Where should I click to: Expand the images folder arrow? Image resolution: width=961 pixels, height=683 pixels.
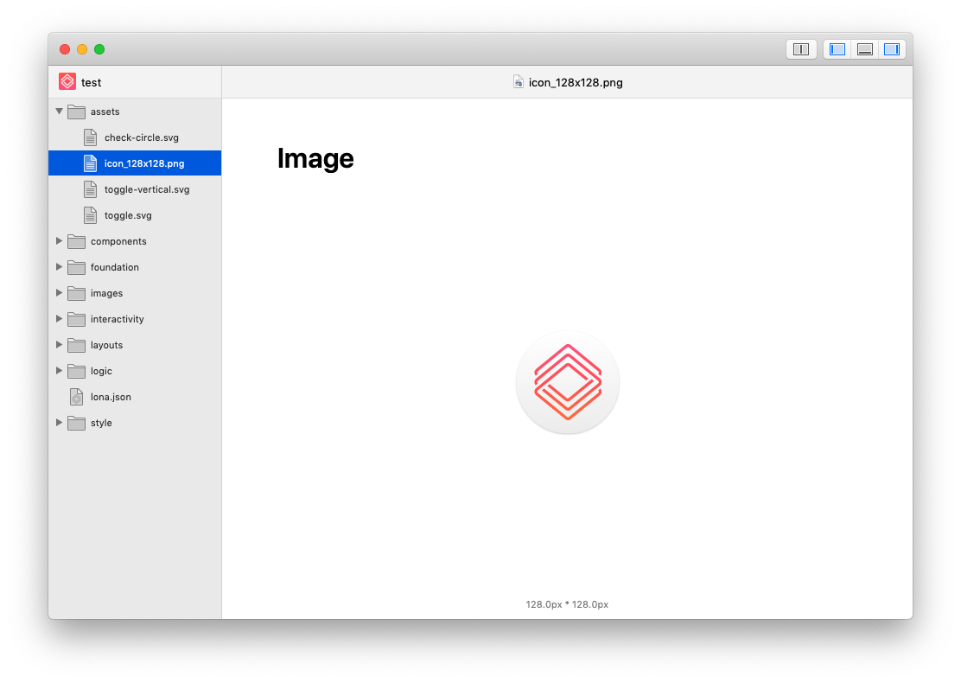60,293
